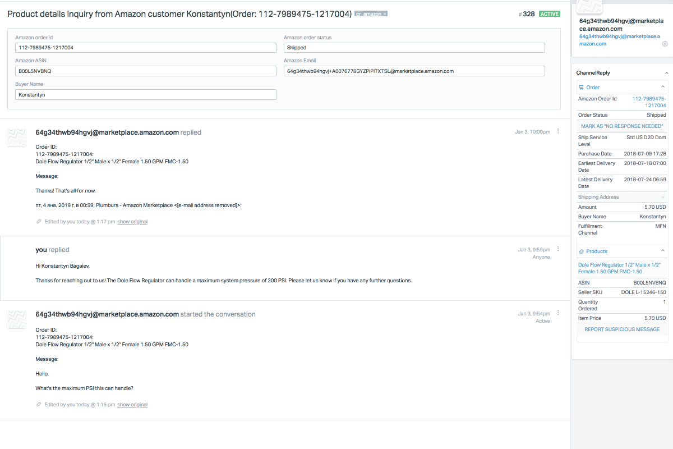This screenshot has height=449, width=673.
Task: Click sender email in the started conversation header
Action: 107,314
